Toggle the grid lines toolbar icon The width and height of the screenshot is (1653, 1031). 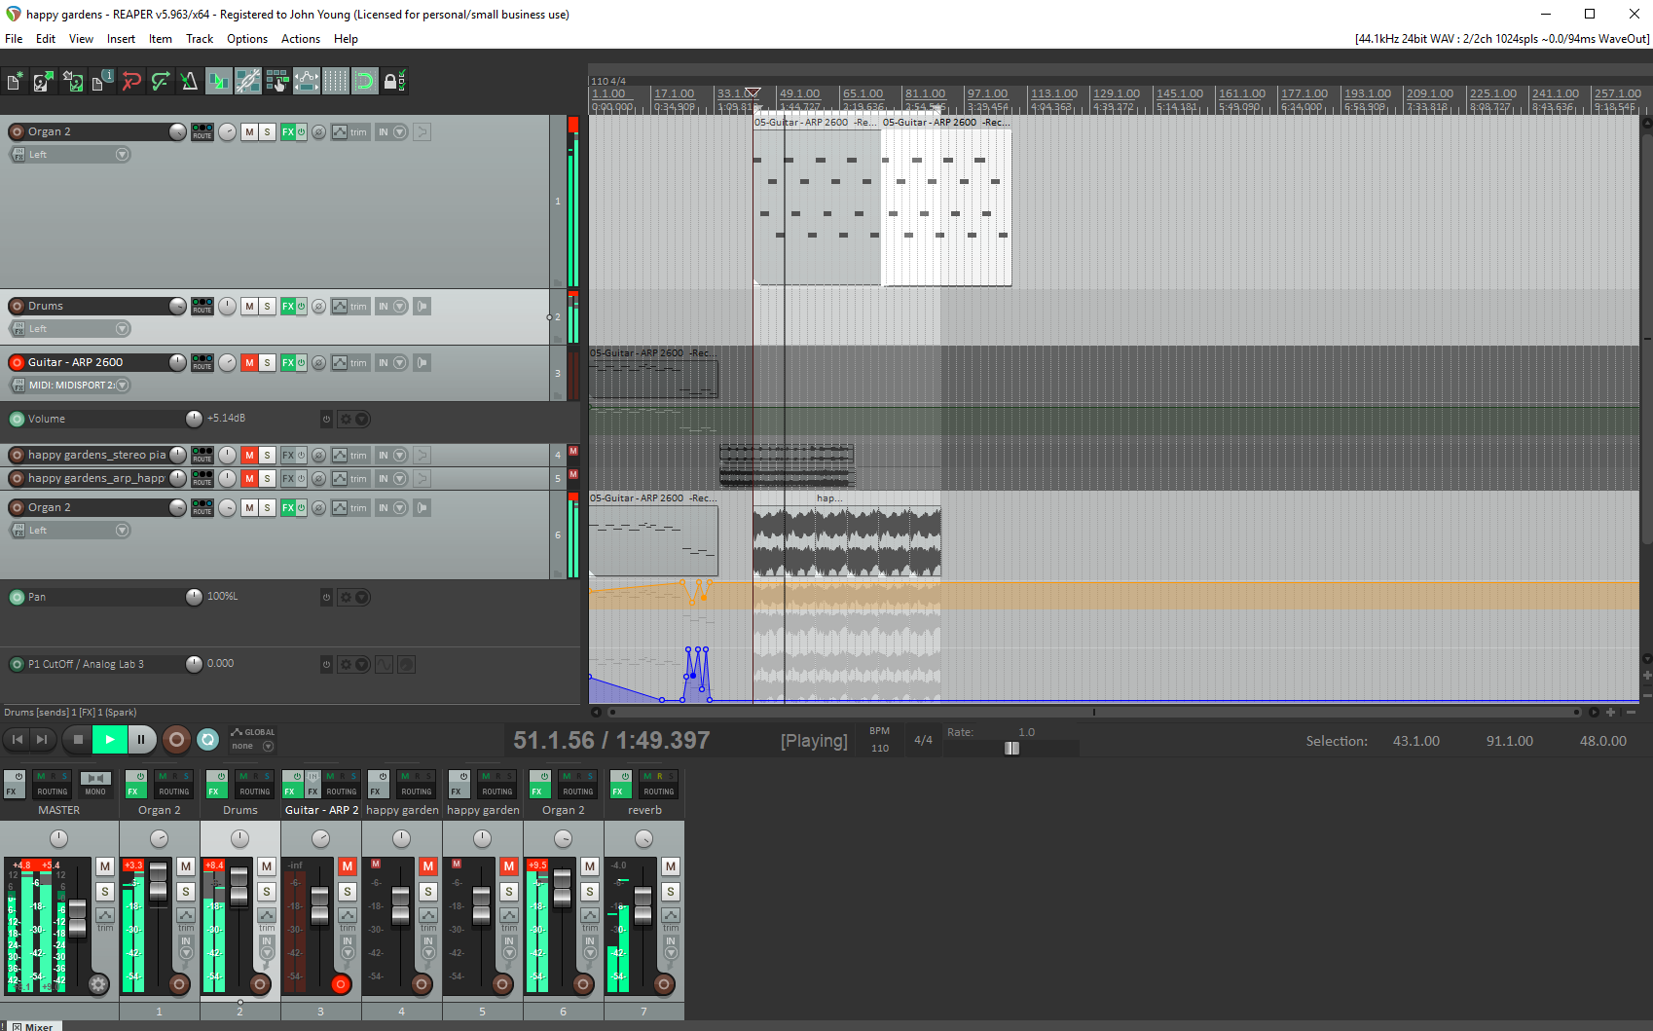pos(336,81)
